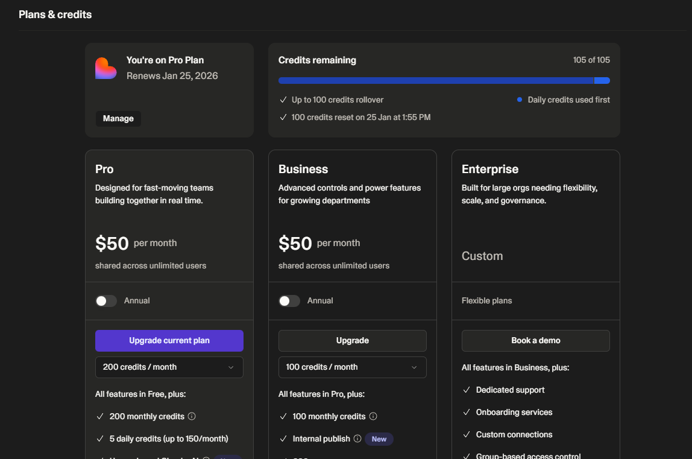Click the Business plan Upgrade button
The width and height of the screenshot is (692, 459).
pos(352,341)
